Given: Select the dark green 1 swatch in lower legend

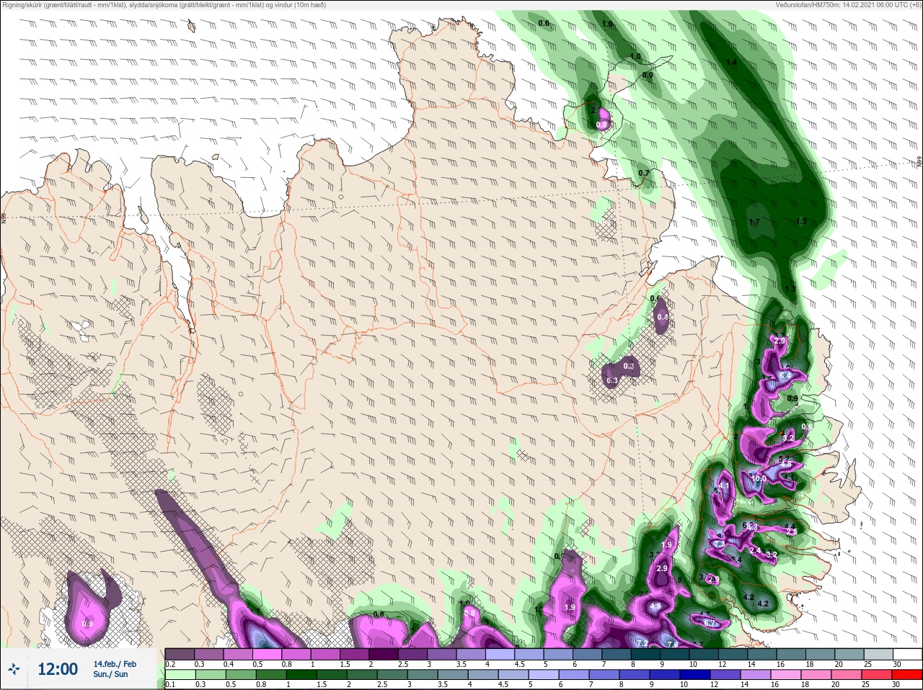Looking at the screenshot, I should (302, 675).
